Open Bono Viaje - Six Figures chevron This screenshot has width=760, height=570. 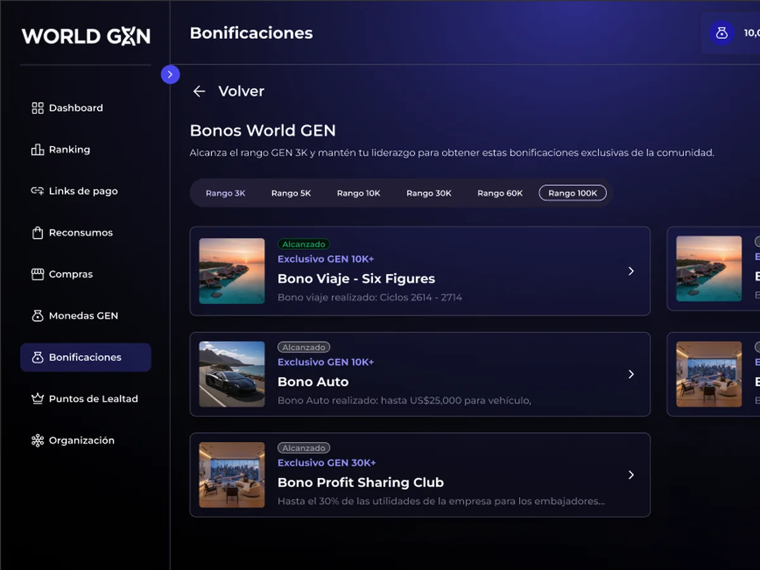631,271
